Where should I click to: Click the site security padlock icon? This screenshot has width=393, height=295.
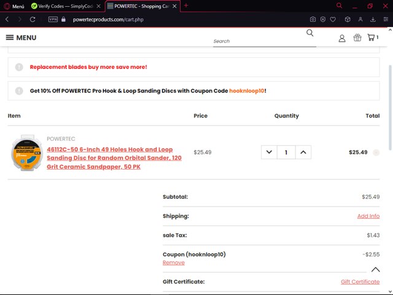(x=63, y=19)
